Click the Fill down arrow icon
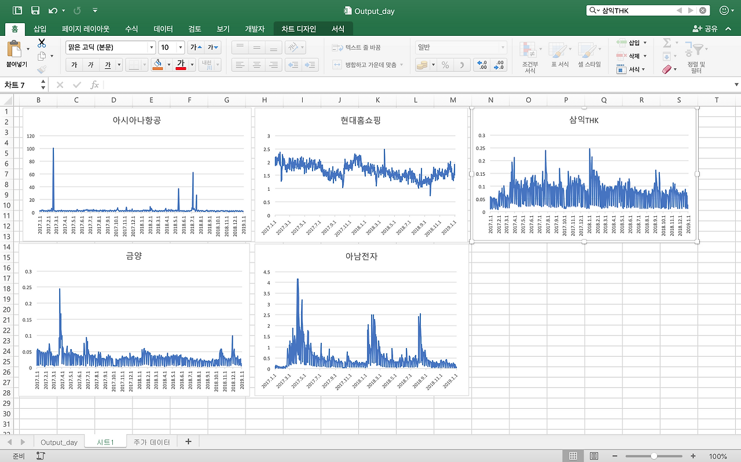Image resolution: width=741 pixels, height=462 pixels. coord(666,56)
